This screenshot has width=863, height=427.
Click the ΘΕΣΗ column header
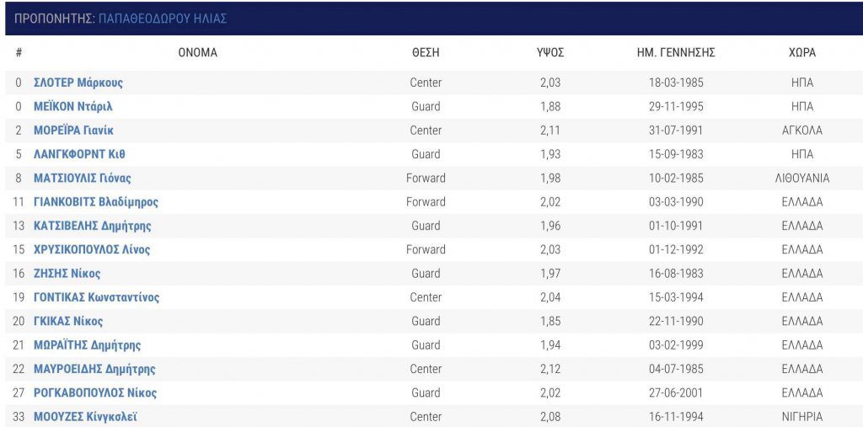pos(426,53)
